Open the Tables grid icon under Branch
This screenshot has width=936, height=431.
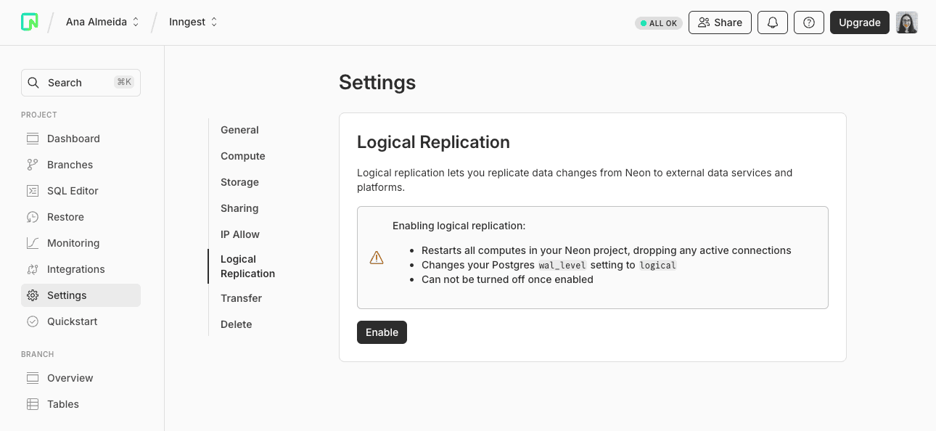coord(33,404)
